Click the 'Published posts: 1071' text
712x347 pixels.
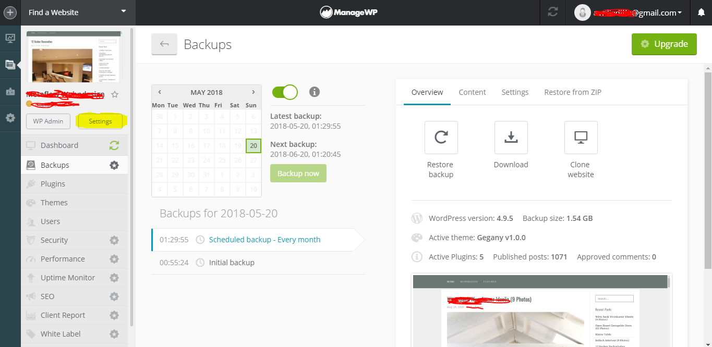(x=530, y=257)
